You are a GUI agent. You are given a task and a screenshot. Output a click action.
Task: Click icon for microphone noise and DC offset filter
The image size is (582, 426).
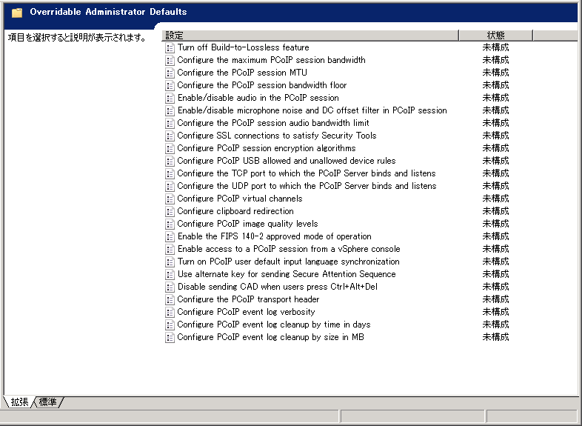coord(170,110)
